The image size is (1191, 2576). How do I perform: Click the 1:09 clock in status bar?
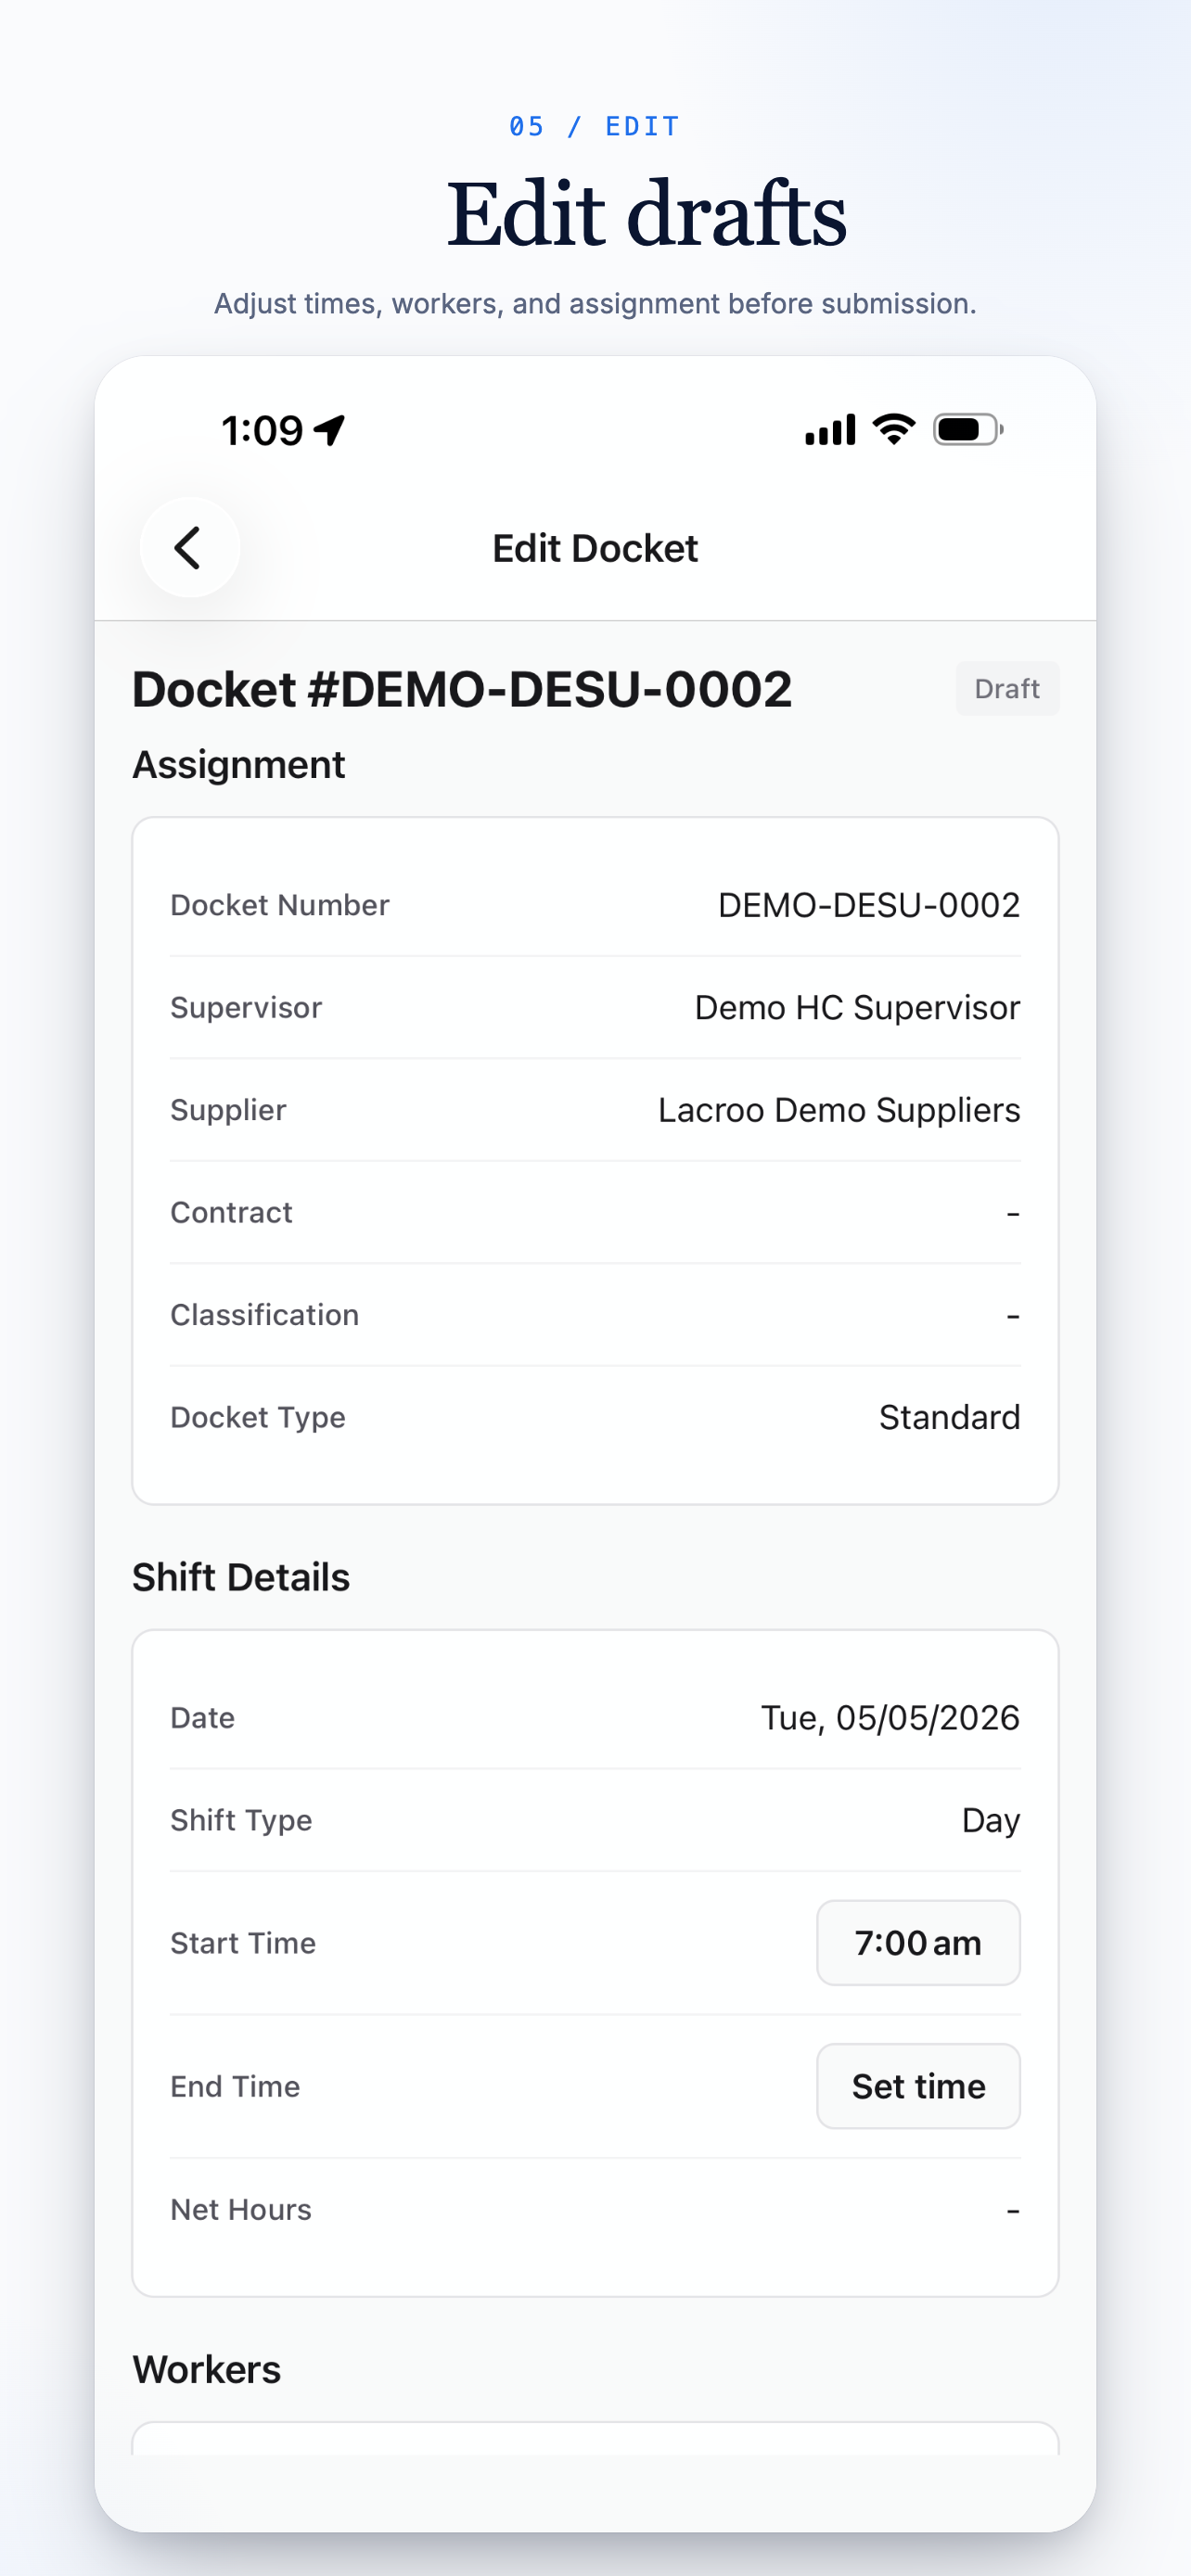point(262,431)
